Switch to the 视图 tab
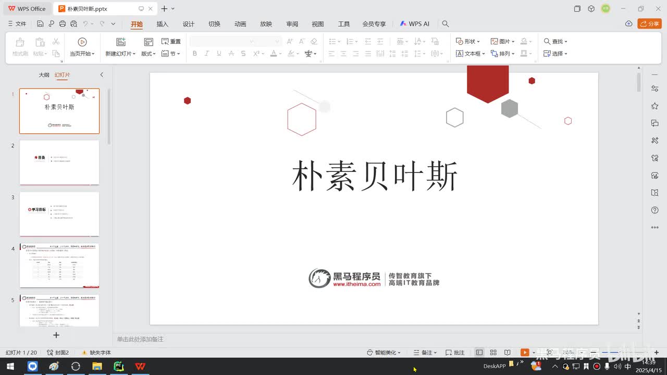This screenshot has height=375, width=667. [318, 24]
